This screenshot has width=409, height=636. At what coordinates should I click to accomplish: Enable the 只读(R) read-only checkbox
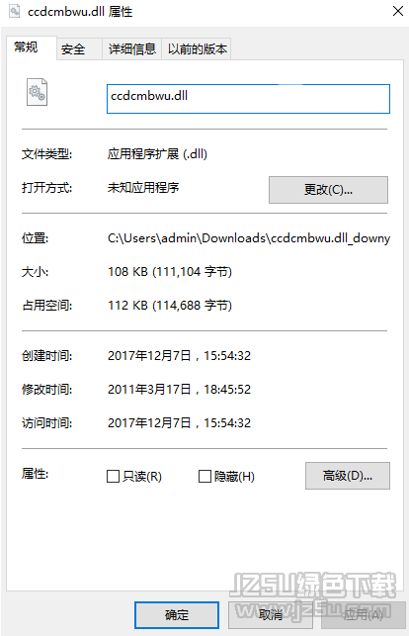tap(113, 476)
